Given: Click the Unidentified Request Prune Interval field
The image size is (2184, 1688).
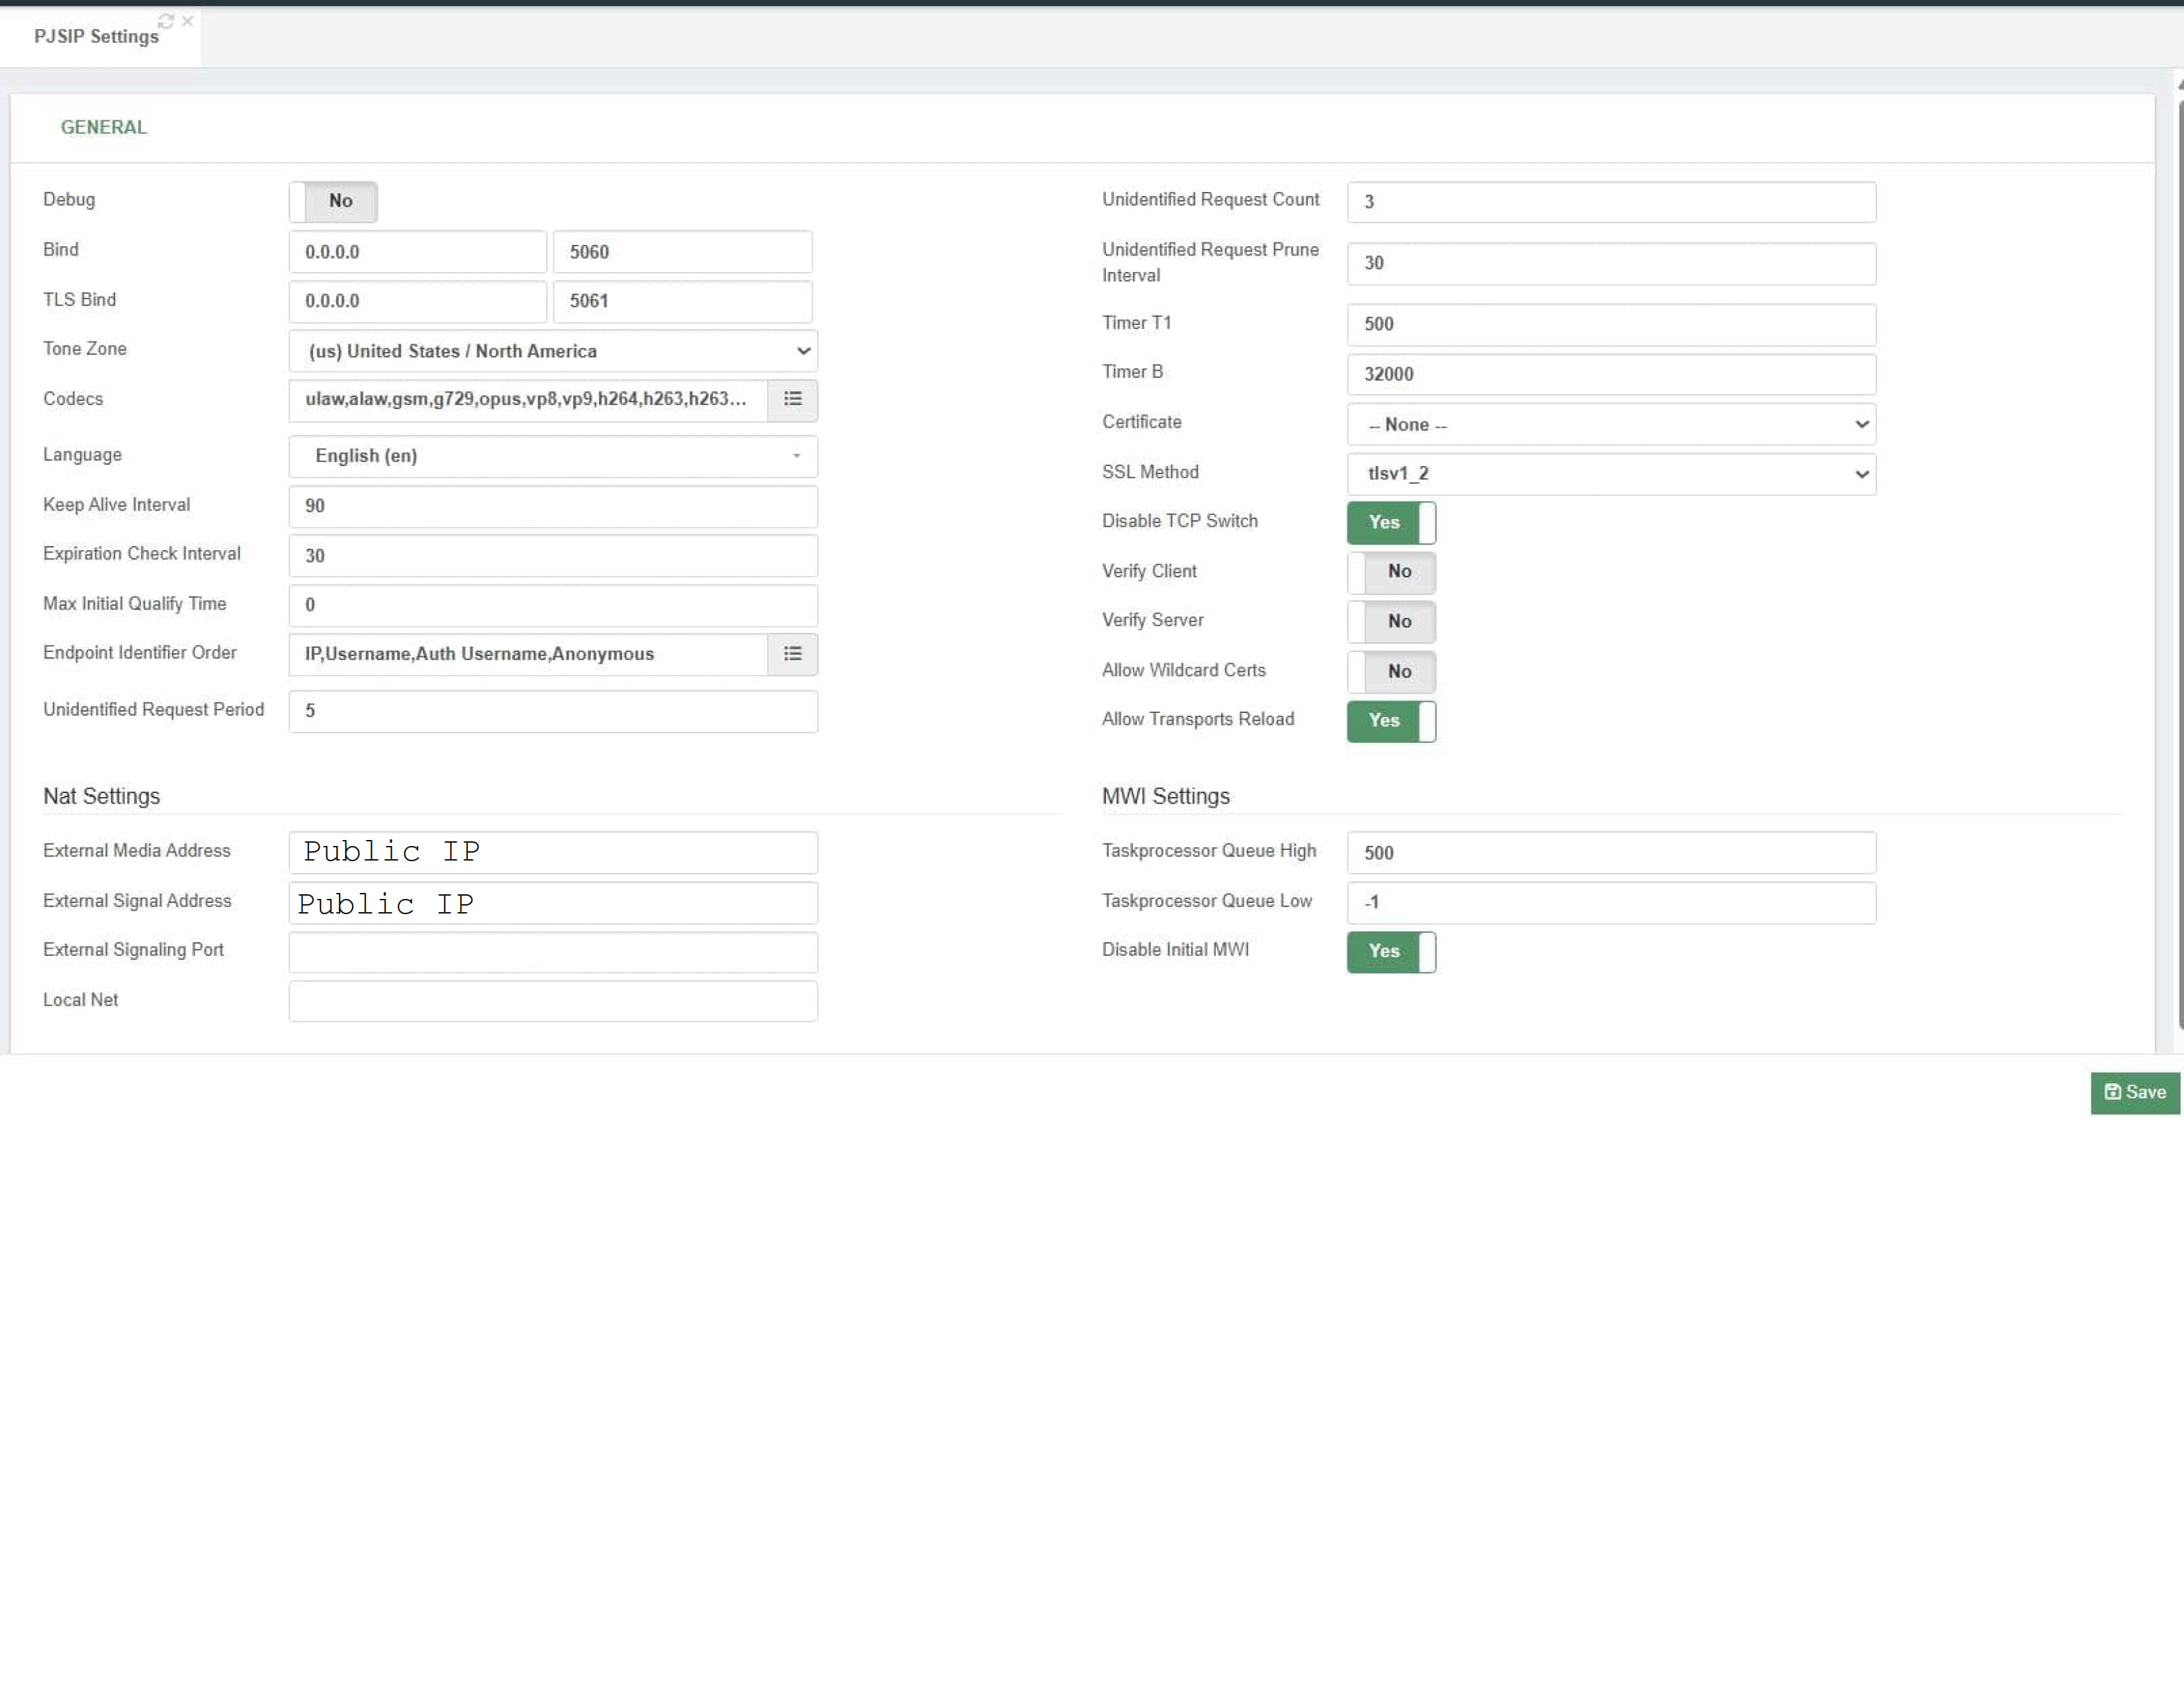Looking at the screenshot, I should 1611,263.
